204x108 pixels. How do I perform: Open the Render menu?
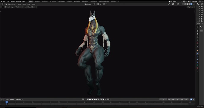(x=13, y=1)
